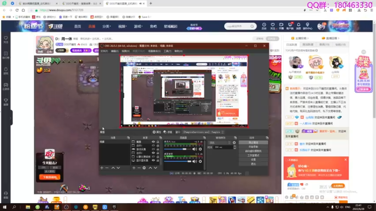Toggle visibility eye of 选手2 source

(x=153, y=153)
